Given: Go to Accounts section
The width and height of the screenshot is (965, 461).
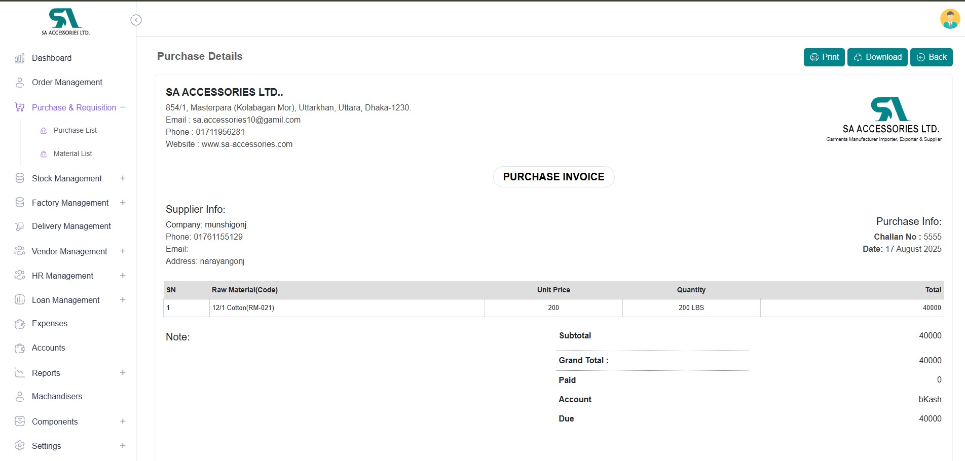Looking at the screenshot, I should [48, 348].
